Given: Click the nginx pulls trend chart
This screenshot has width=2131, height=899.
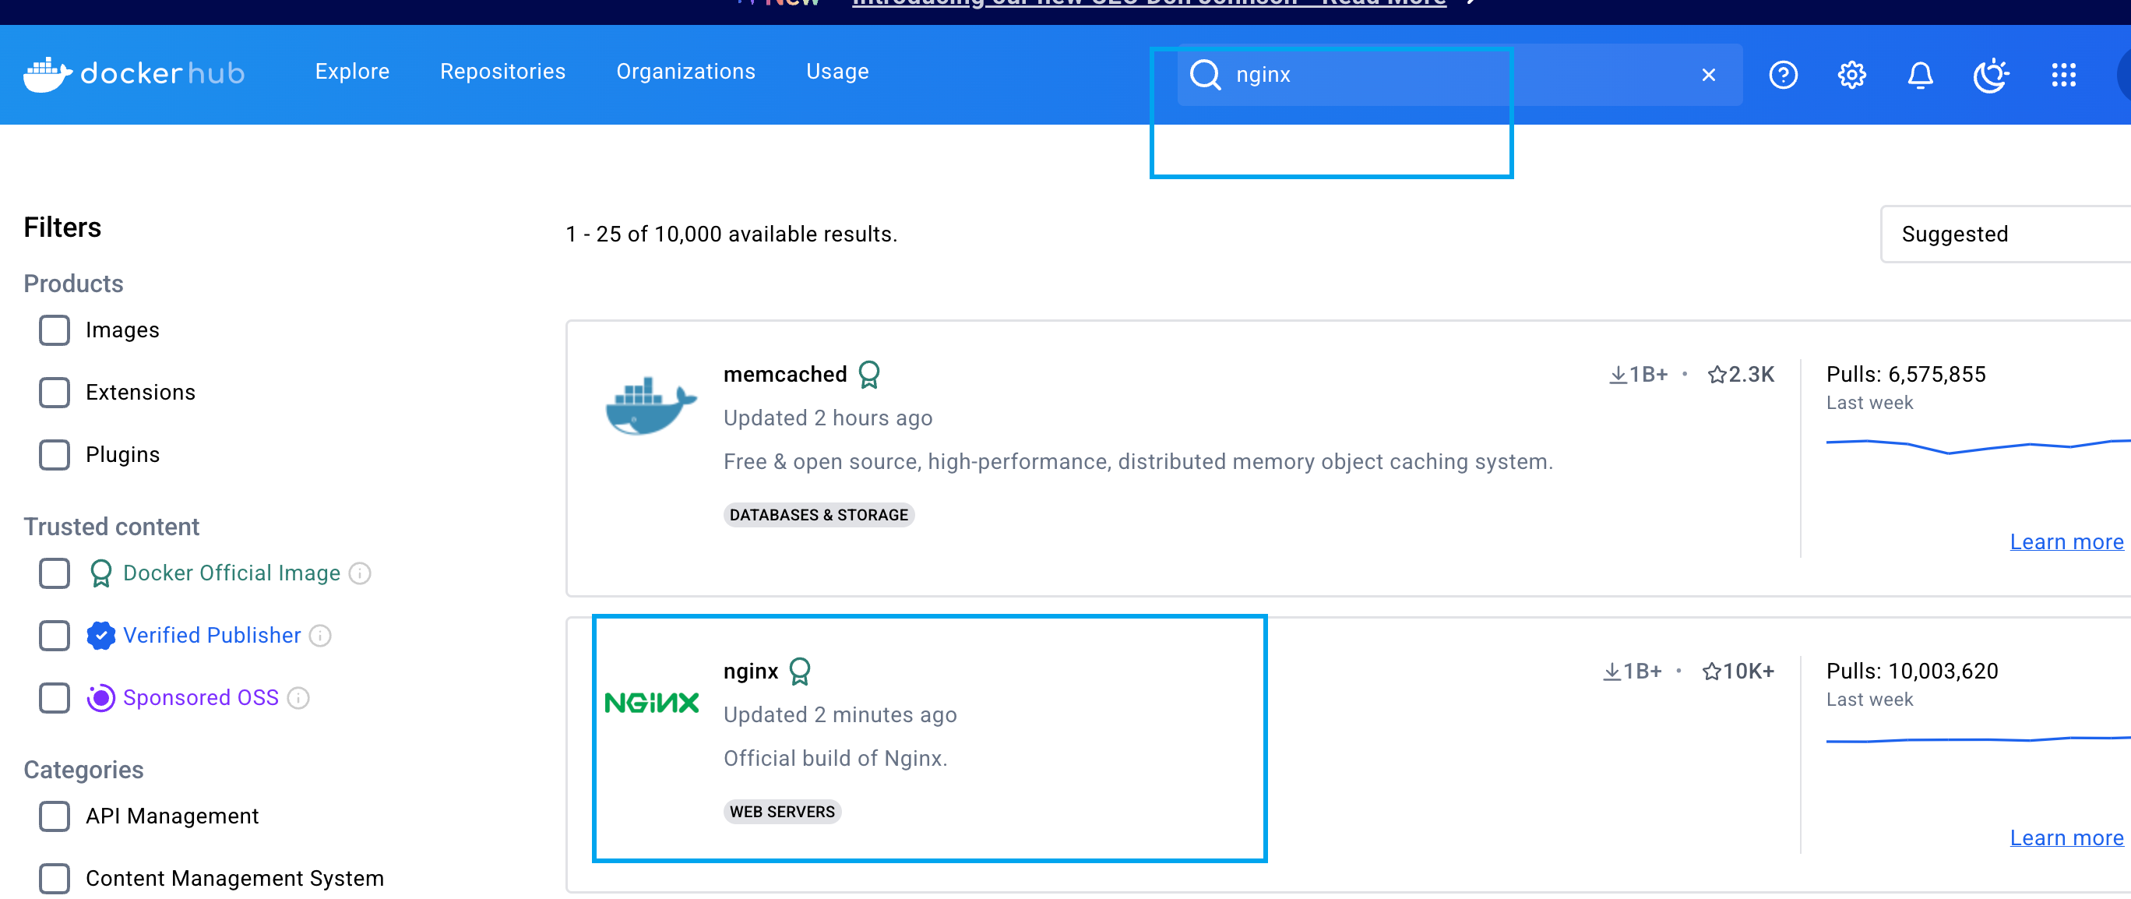Looking at the screenshot, I should (1978, 739).
